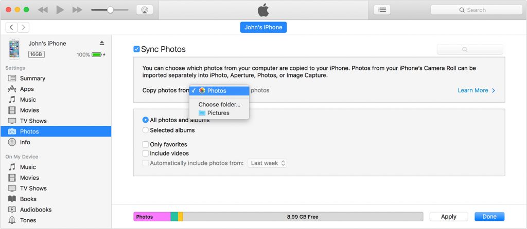
Task: Open the Last week dropdown
Action: point(268,163)
